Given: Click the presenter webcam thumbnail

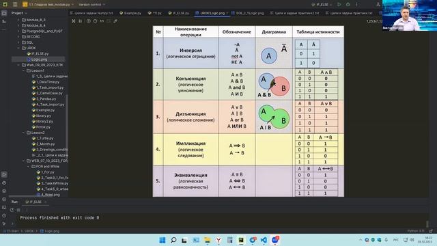Looking at the screenshot, I should coord(410,15).
